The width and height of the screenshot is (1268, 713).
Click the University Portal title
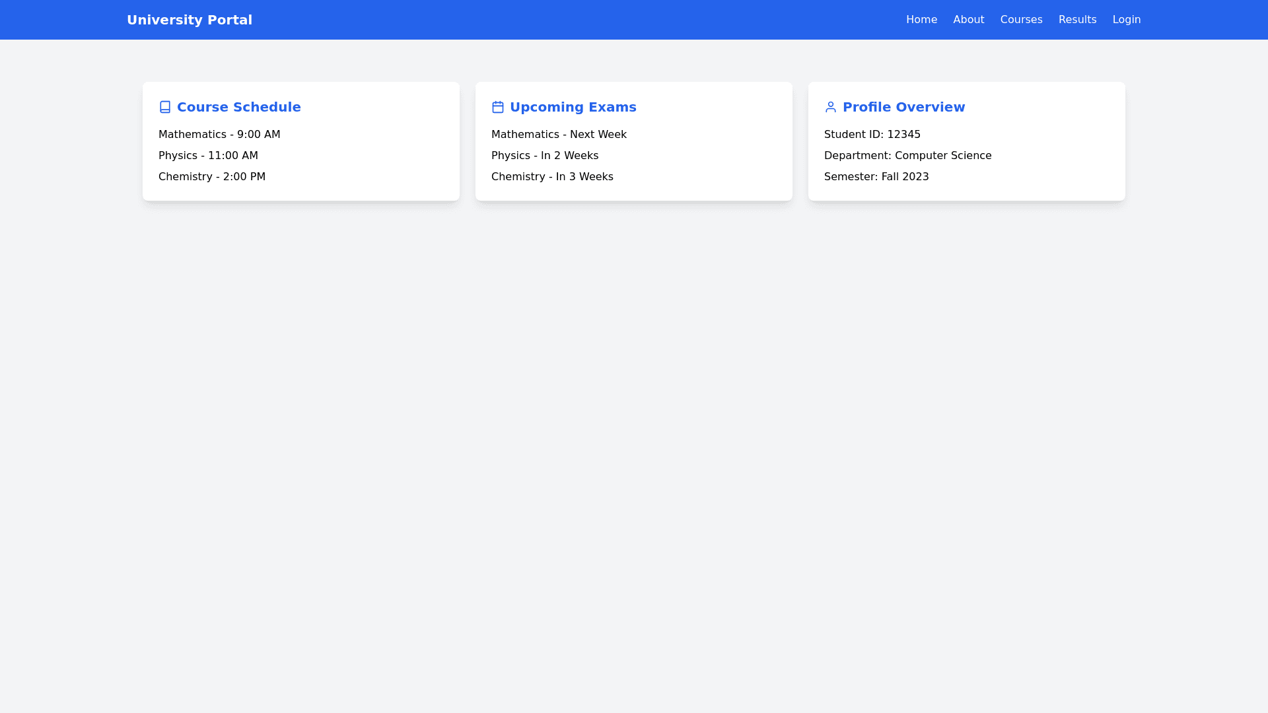pos(190,20)
